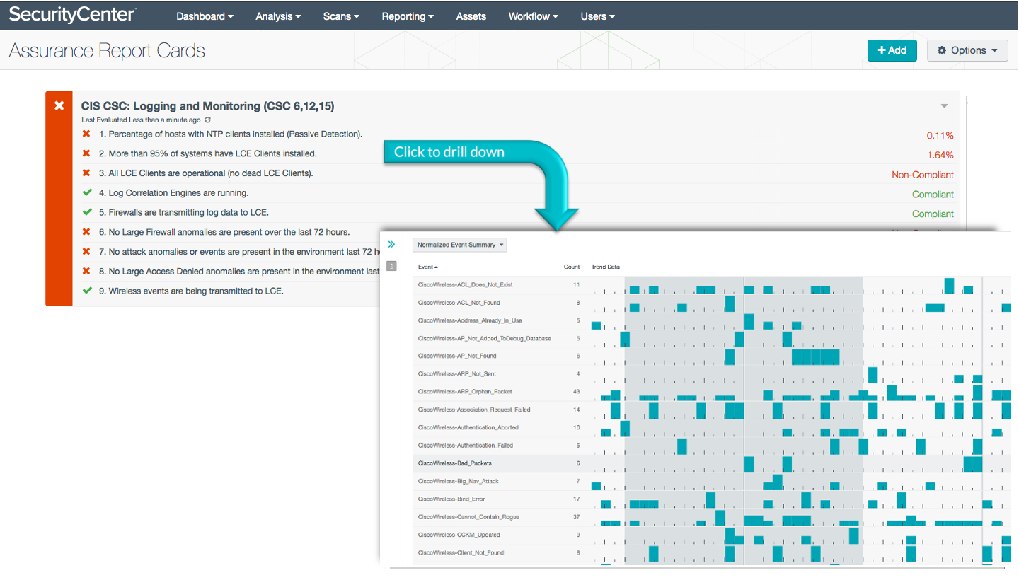Click green check for Wireless events policy
The image size is (1019, 580).
pos(87,291)
